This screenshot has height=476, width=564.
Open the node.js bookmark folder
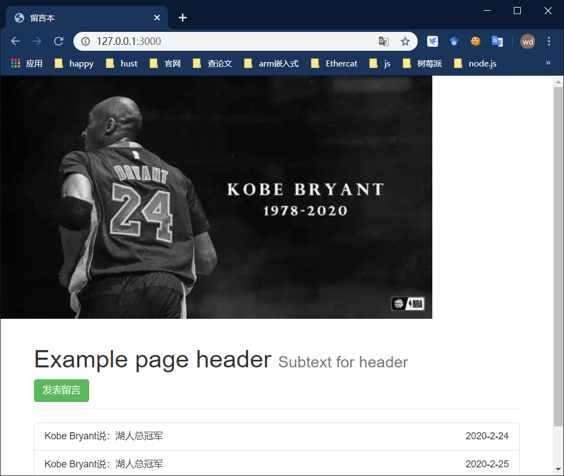coord(475,64)
